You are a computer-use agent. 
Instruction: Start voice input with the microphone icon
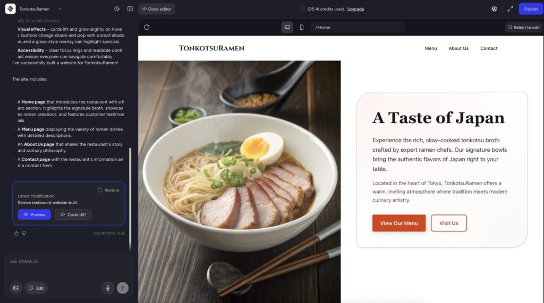point(108,288)
